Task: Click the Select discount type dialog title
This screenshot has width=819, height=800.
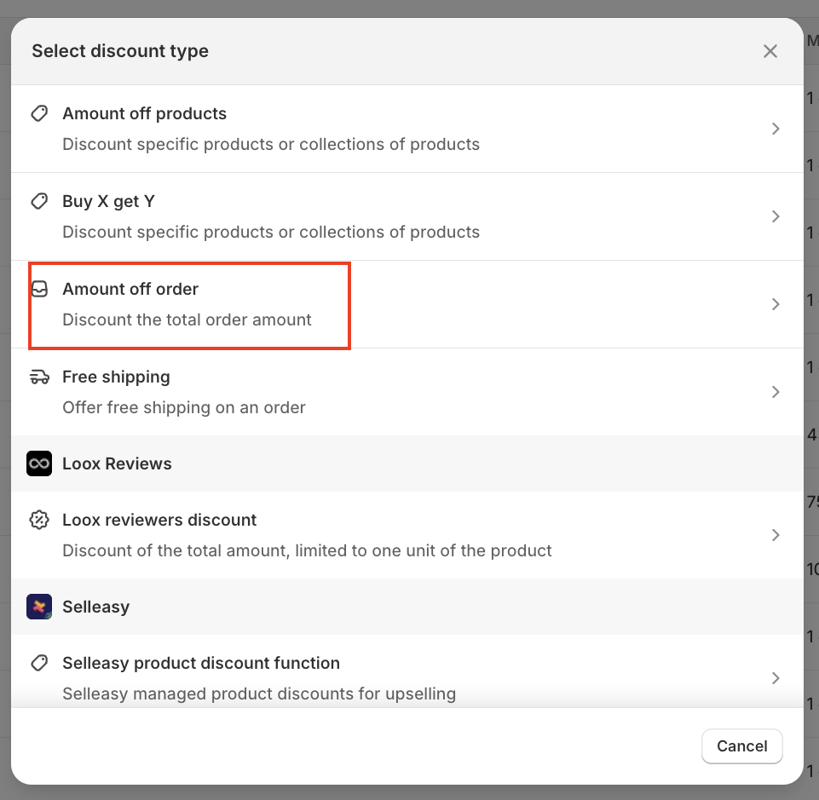Action: 120,51
